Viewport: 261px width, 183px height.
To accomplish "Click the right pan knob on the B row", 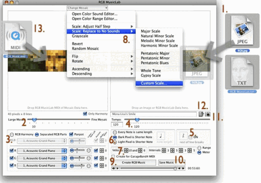I will (x=89, y=166).
